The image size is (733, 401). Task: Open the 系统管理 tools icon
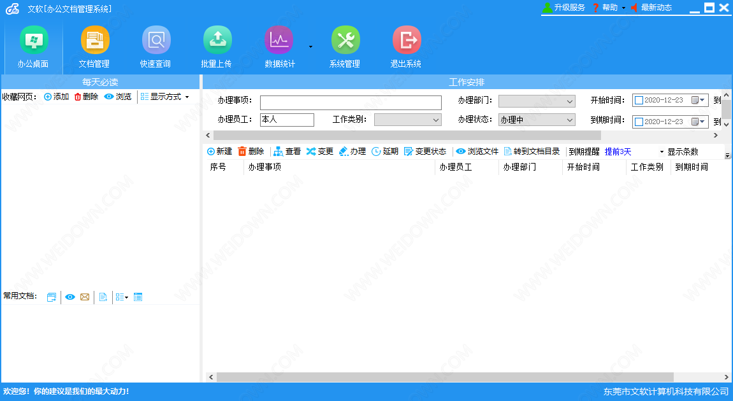pyautogui.click(x=345, y=41)
